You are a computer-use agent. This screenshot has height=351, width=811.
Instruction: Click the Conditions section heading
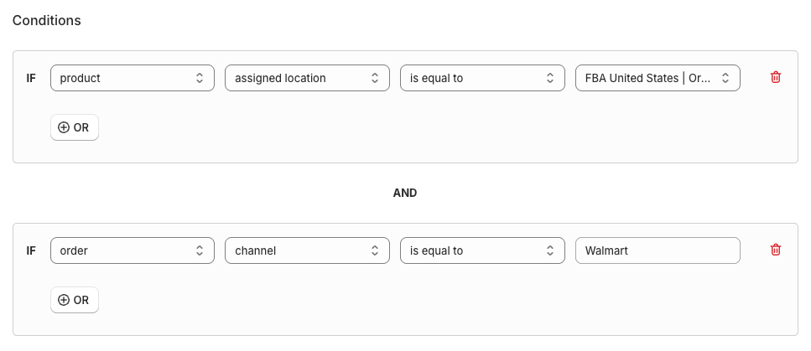coord(47,20)
